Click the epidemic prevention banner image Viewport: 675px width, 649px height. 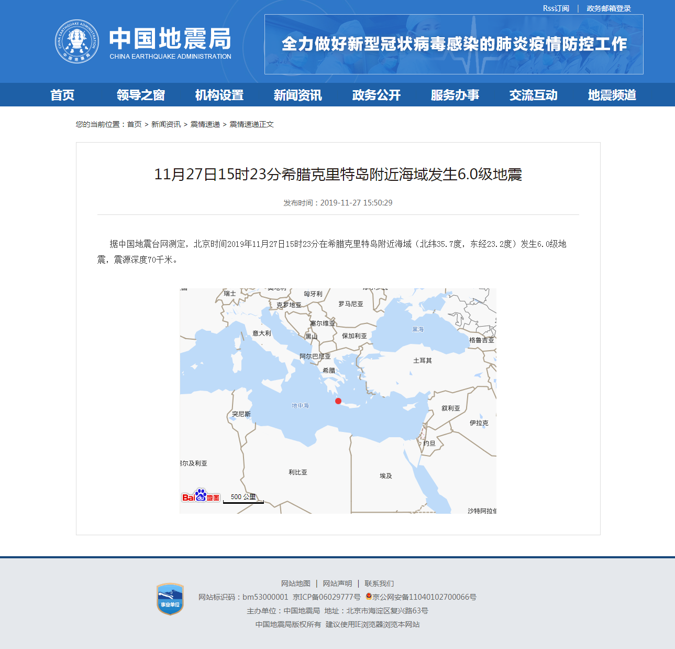pos(453,45)
